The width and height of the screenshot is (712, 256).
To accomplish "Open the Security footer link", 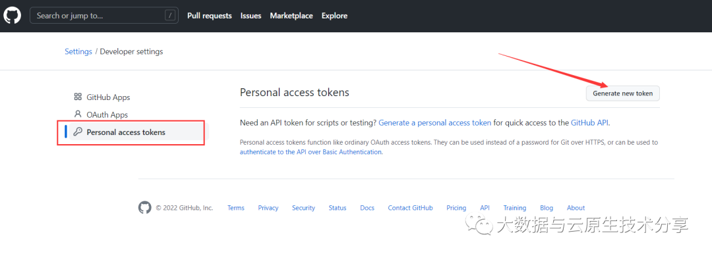I will click(303, 207).
